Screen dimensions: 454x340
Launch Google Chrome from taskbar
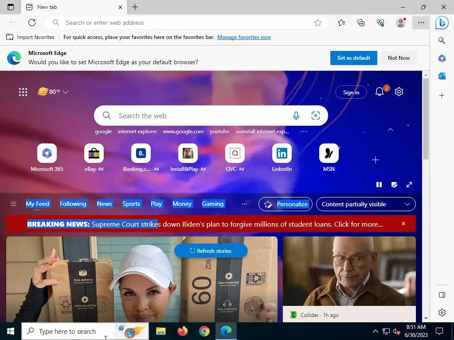click(204, 331)
